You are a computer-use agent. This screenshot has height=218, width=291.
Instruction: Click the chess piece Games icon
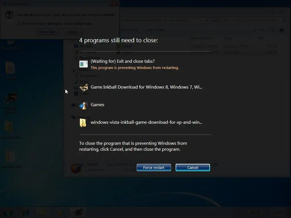pos(84,106)
